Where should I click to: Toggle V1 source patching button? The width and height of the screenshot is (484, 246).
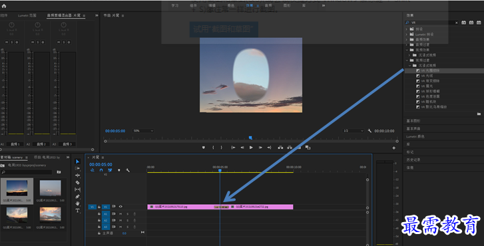[92, 207]
